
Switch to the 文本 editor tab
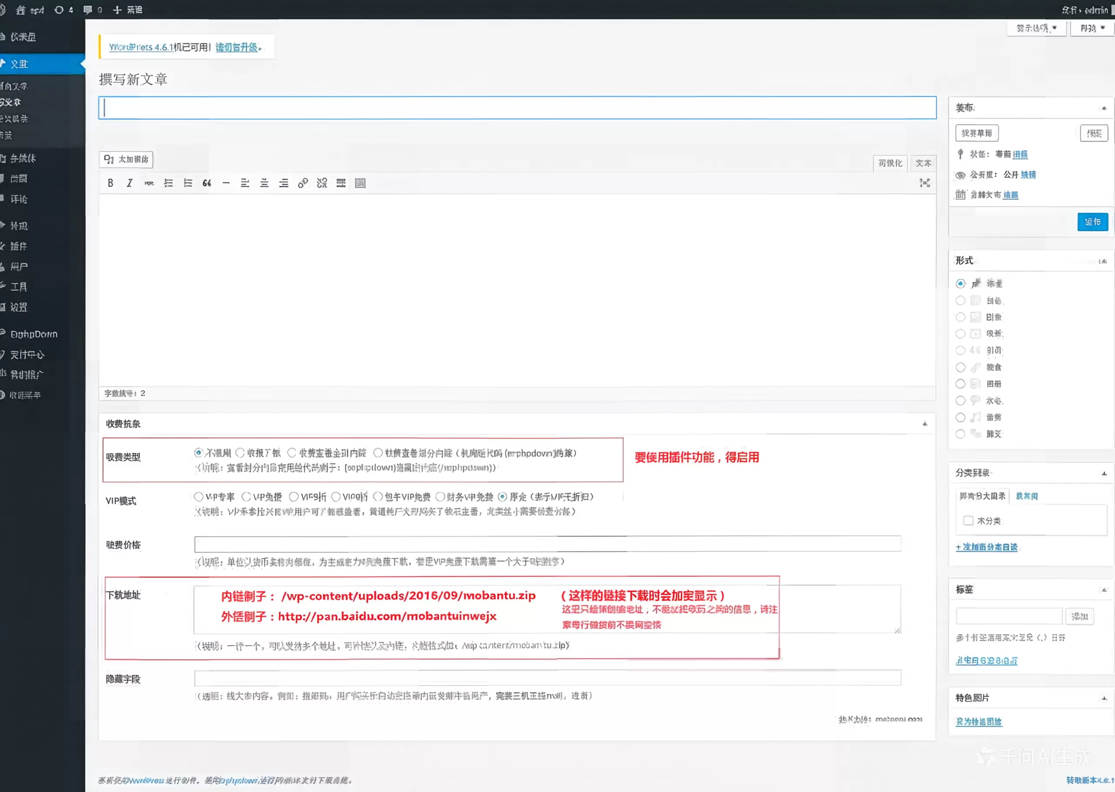(923, 163)
